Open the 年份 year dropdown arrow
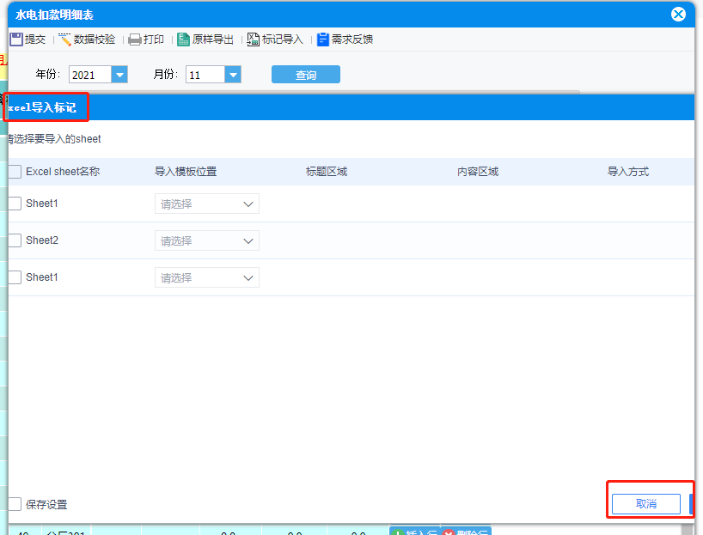703x535 pixels. [119, 75]
